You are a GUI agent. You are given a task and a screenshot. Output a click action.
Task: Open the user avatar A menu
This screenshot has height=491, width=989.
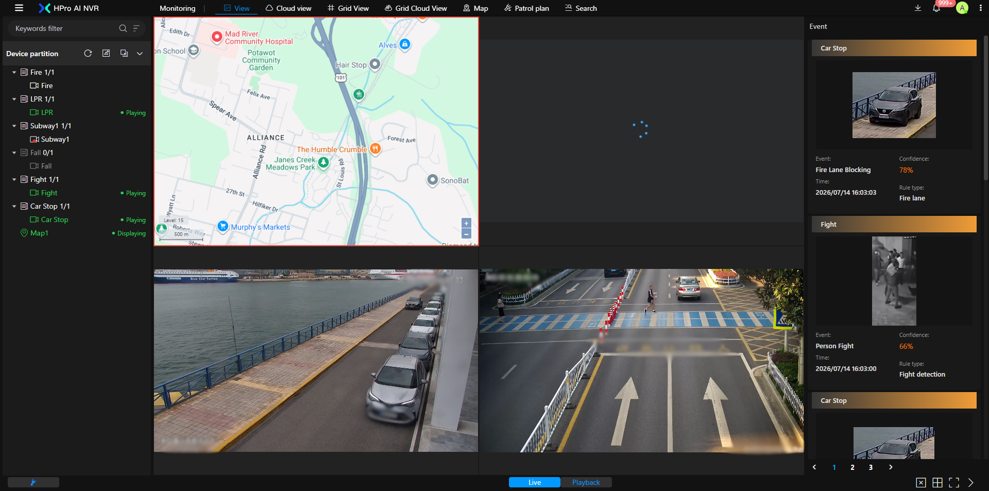(962, 8)
